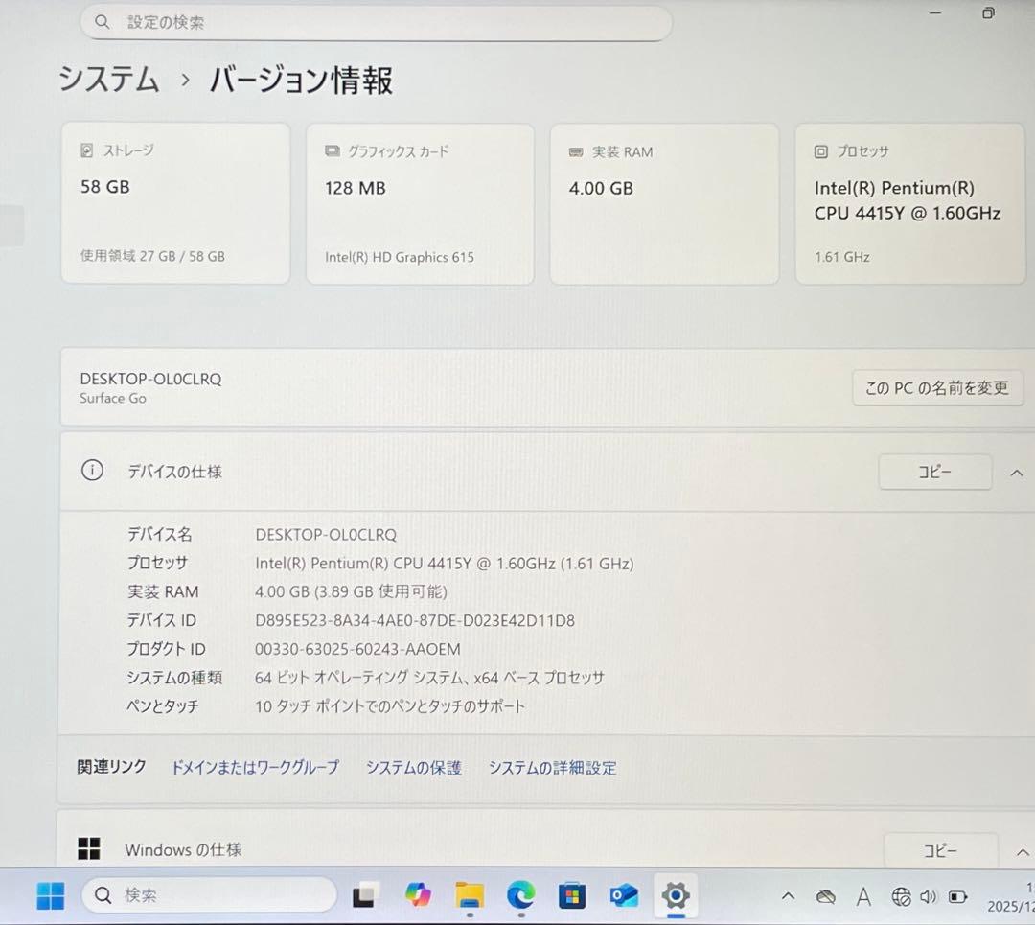Copy the デバイスの仕様 details

pyautogui.click(x=934, y=472)
